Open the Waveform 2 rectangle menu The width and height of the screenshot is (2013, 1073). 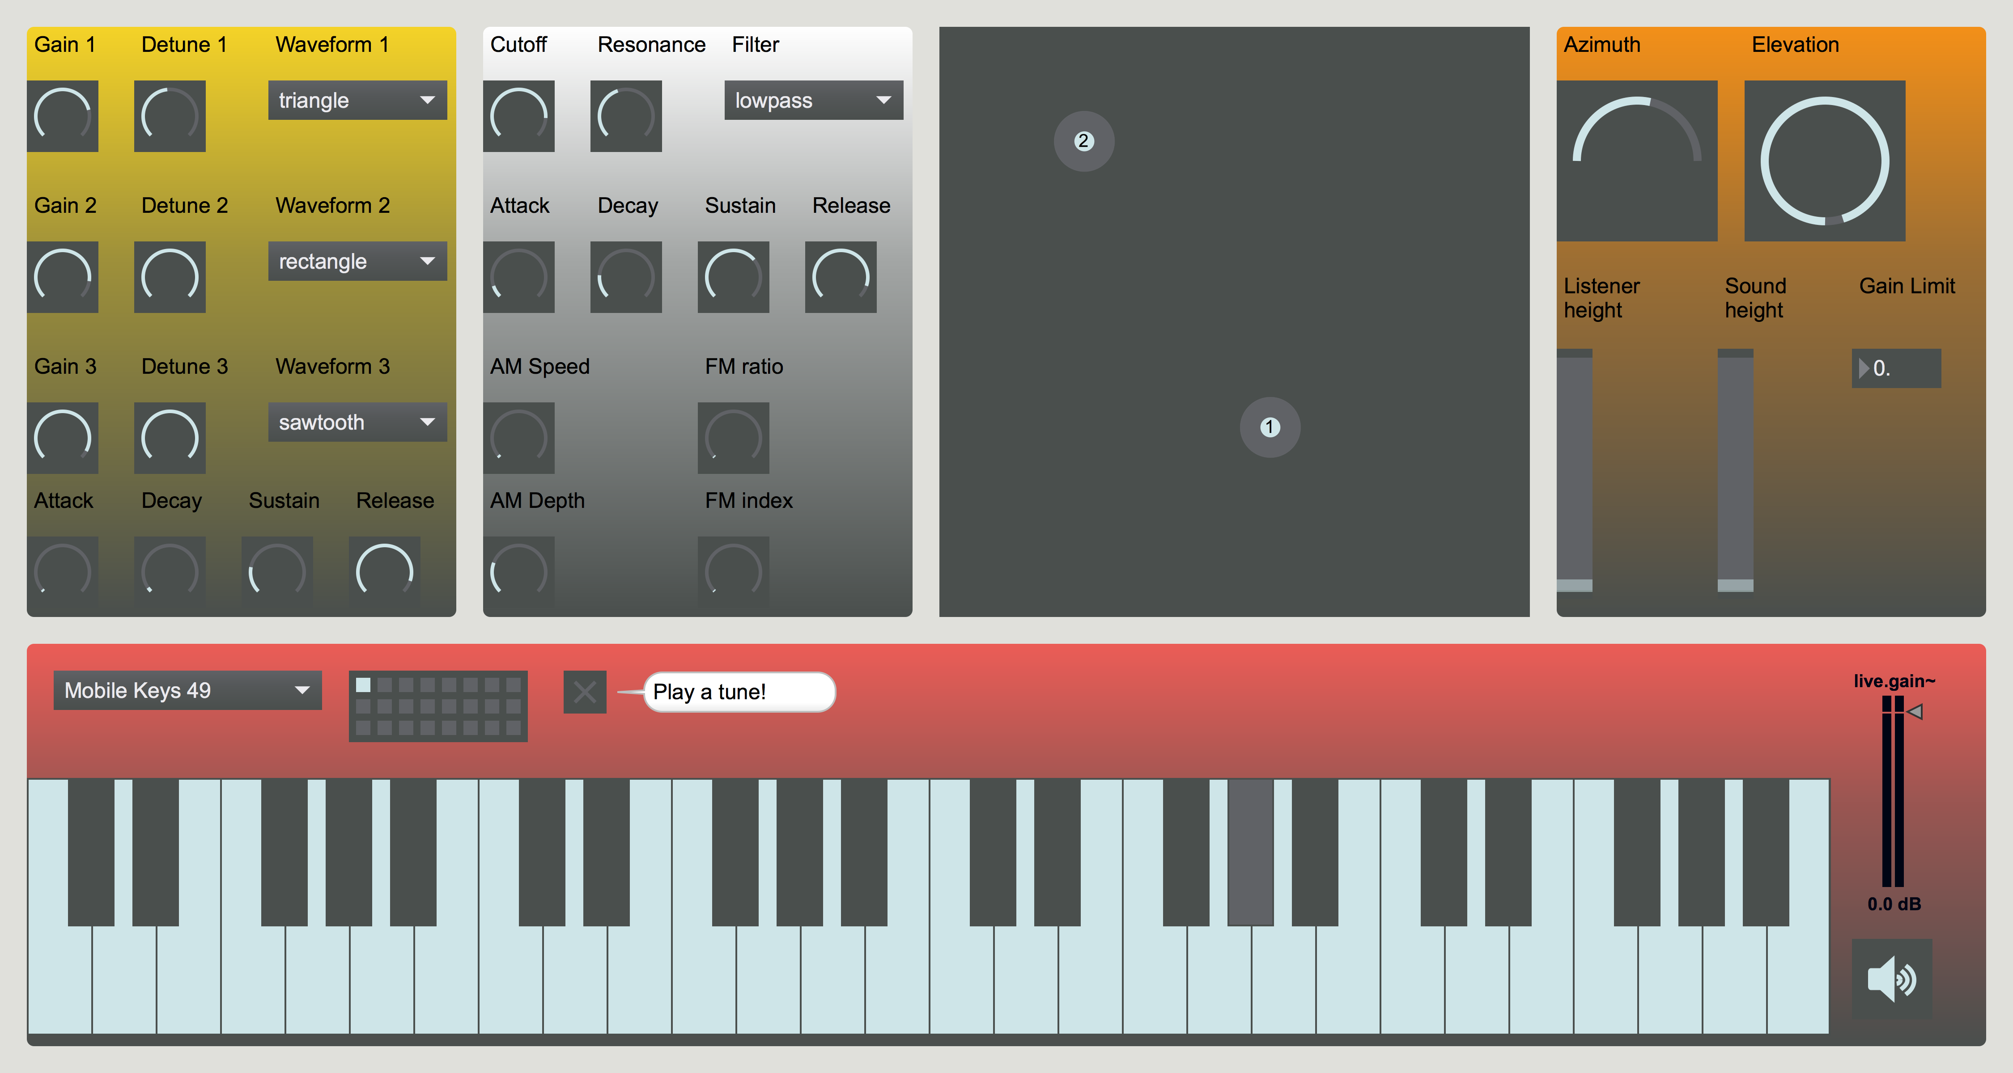(x=357, y=262)
